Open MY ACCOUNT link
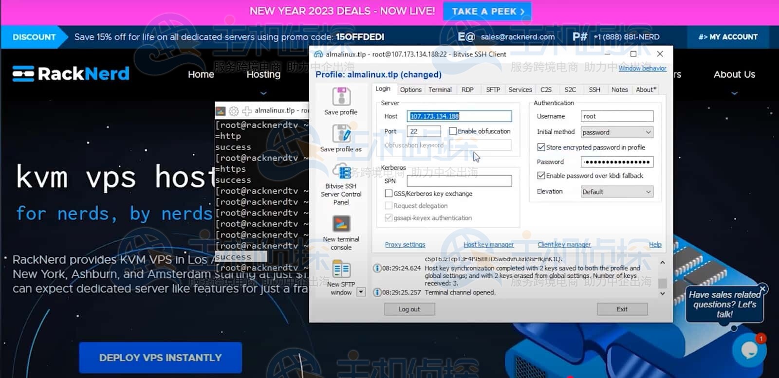The image size is (779, 378). click(x=728, y=36)
